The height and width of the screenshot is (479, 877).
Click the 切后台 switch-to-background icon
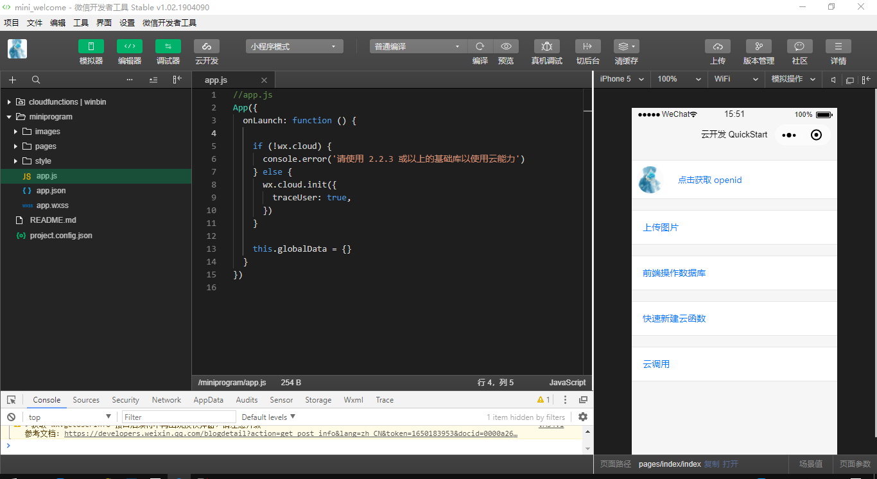coord(588,46)
